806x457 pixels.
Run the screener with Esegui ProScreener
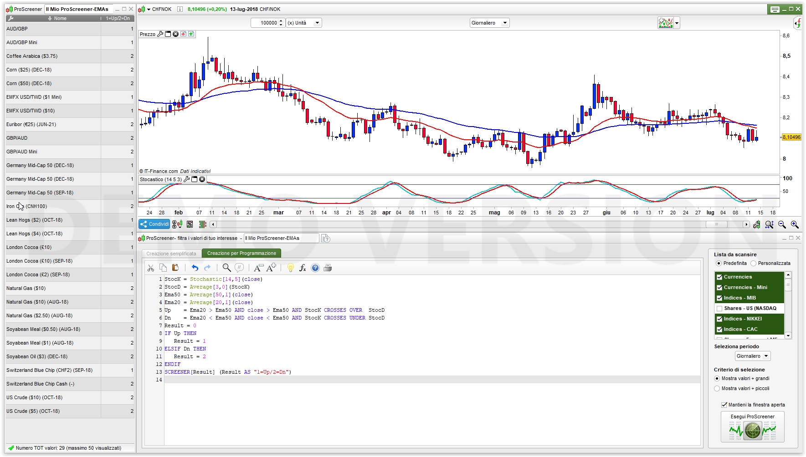[752, 427]
